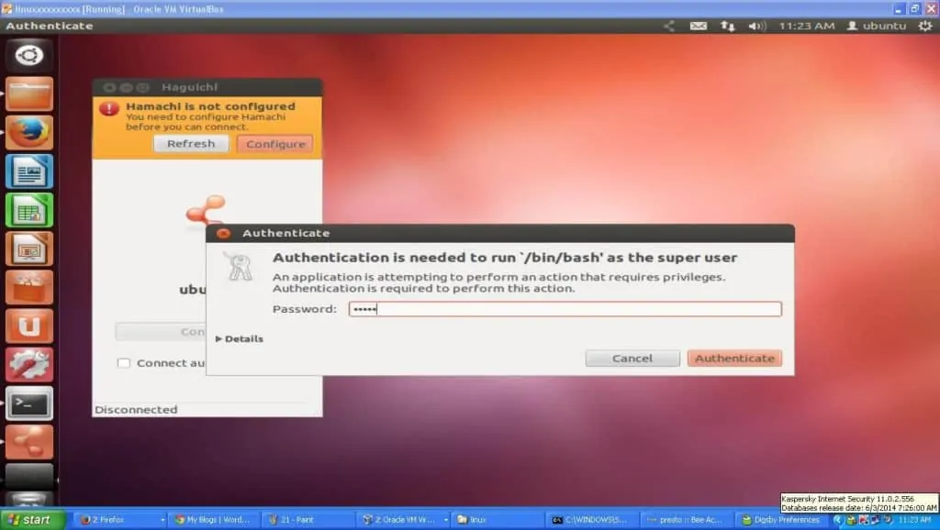Open Terminal from the launcher
This screenshot has width=940, height=530.
pos(29,403)
